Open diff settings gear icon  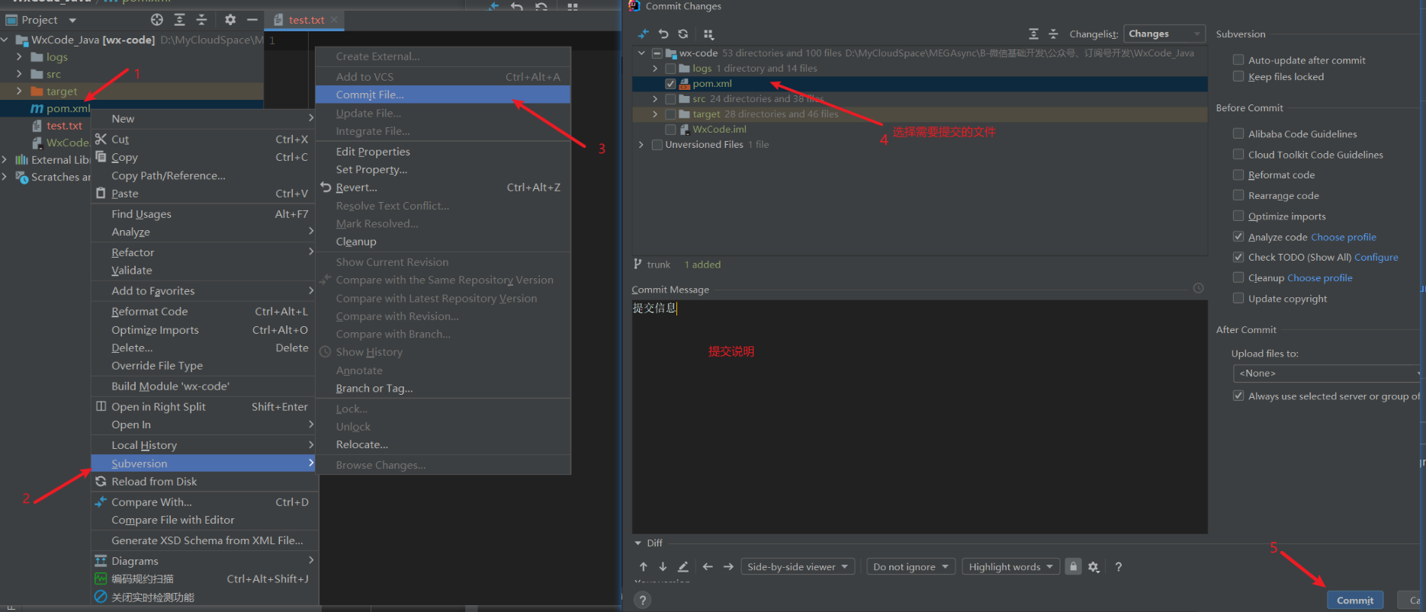pyautogui.click(x=1094, y=567)
